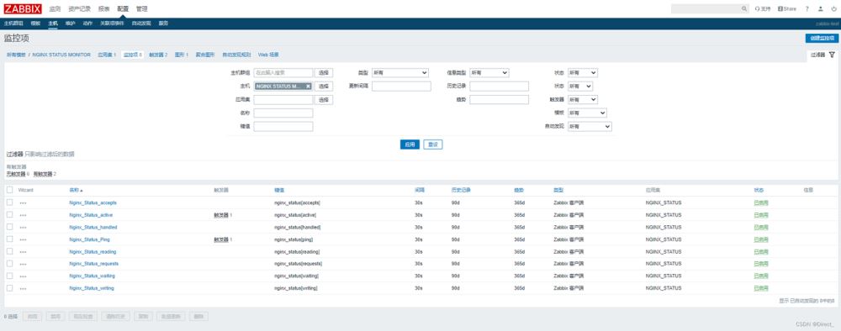
Task: Click the 历史记录 history filter input
Action: (499, 87)
